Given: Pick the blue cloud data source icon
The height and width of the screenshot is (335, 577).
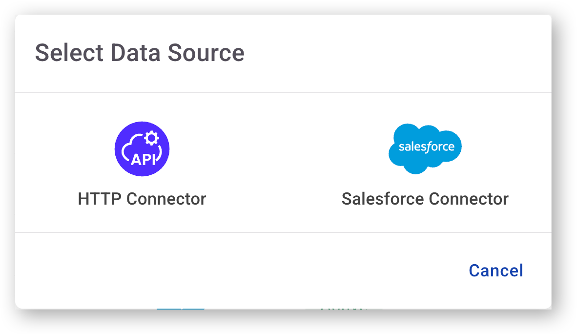Looking at the screenshot, I should click(425, 148).
